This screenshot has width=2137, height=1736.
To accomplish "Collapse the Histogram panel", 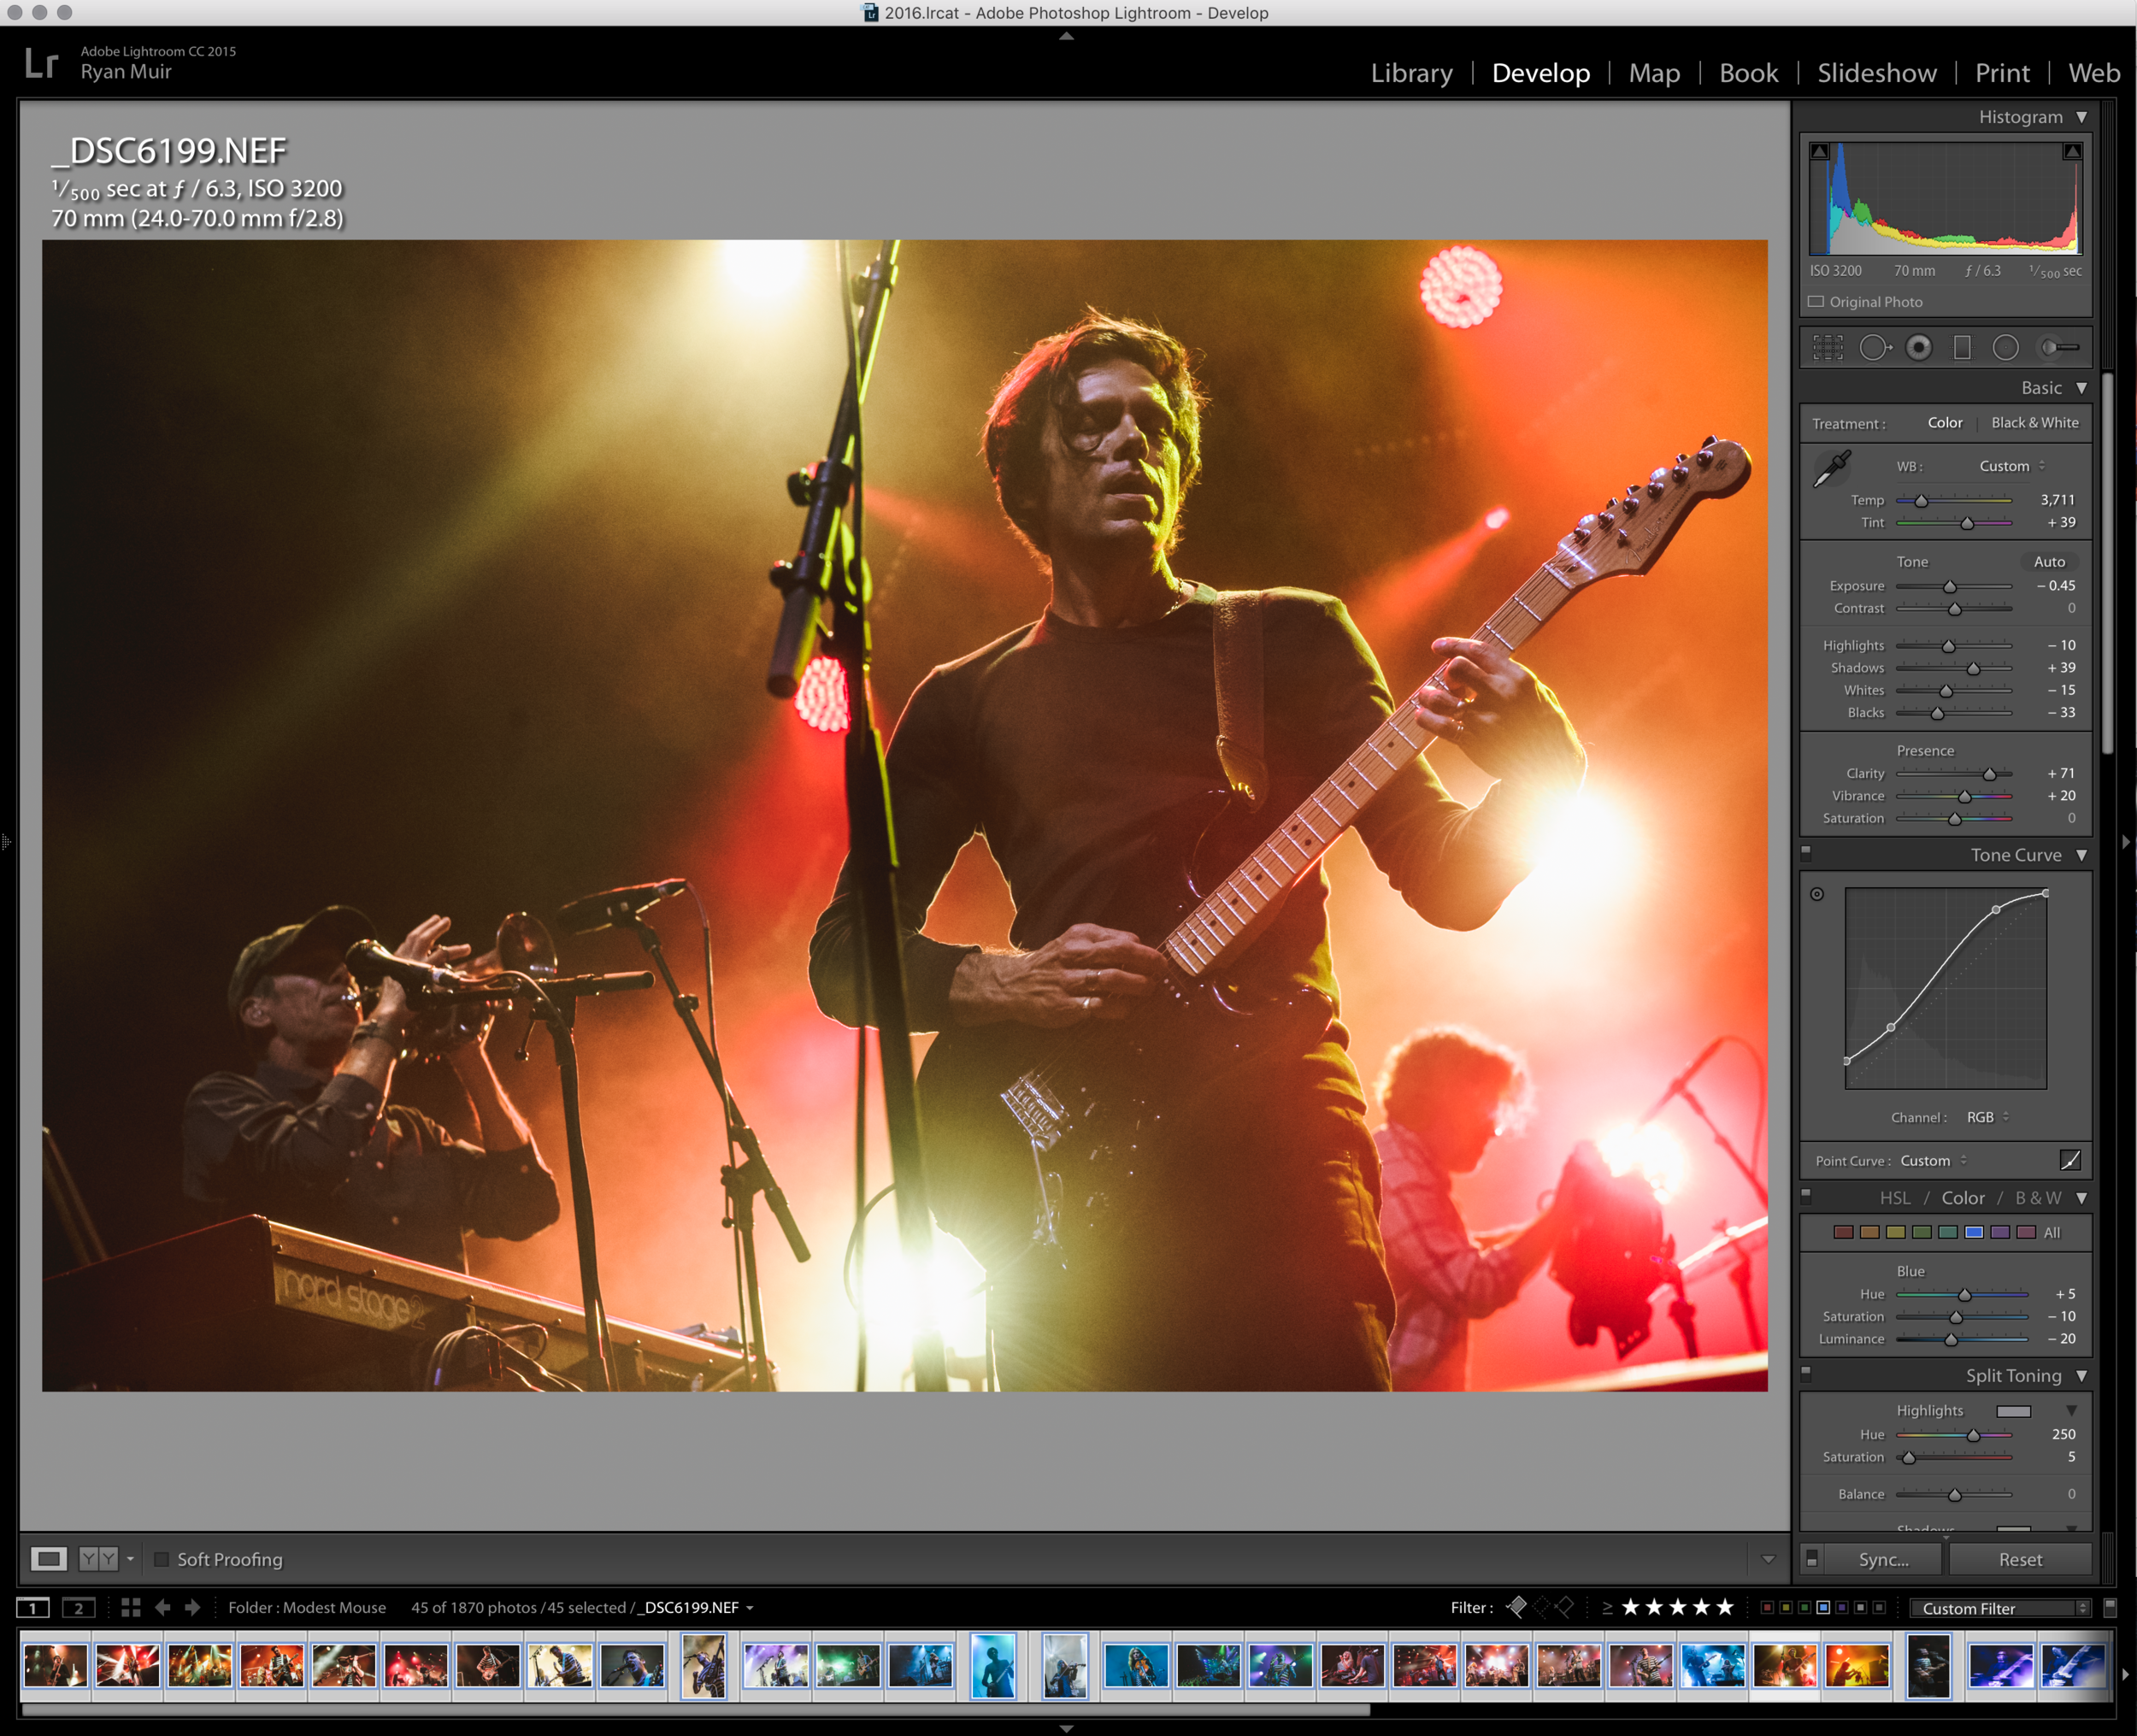I will pos(2081,117).
